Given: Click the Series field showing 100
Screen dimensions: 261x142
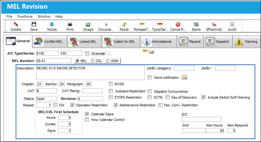Looking at the screenshot, I should tap(71, 53).
